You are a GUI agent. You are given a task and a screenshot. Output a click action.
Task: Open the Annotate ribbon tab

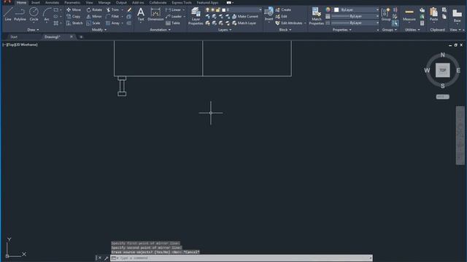pyautogui.click(x=52, y=2)
